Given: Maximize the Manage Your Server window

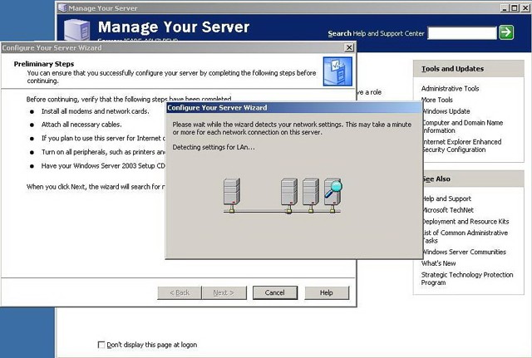Looking at the screenshot, I should (x=515, y=8).
